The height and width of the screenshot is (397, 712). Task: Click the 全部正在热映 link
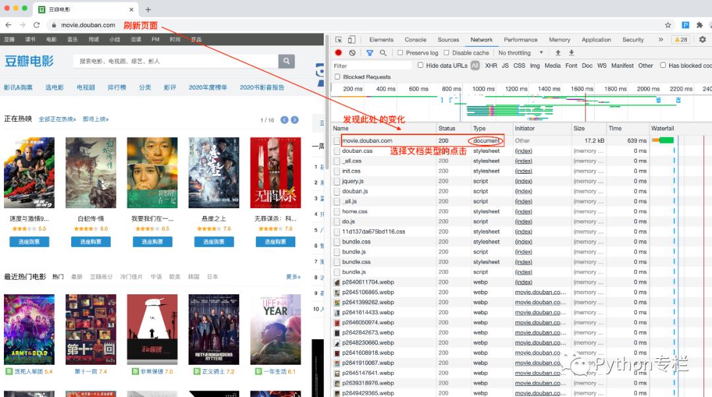pos(57,119)
